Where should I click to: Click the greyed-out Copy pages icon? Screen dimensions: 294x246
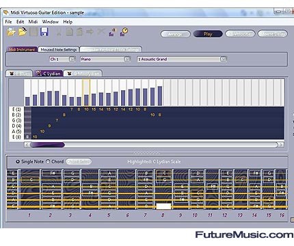[x=69, y=31]
